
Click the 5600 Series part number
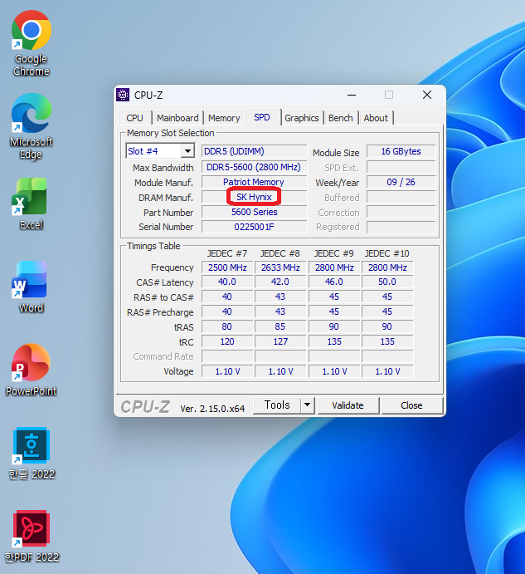pyautogui.click(x=254, y=212)
